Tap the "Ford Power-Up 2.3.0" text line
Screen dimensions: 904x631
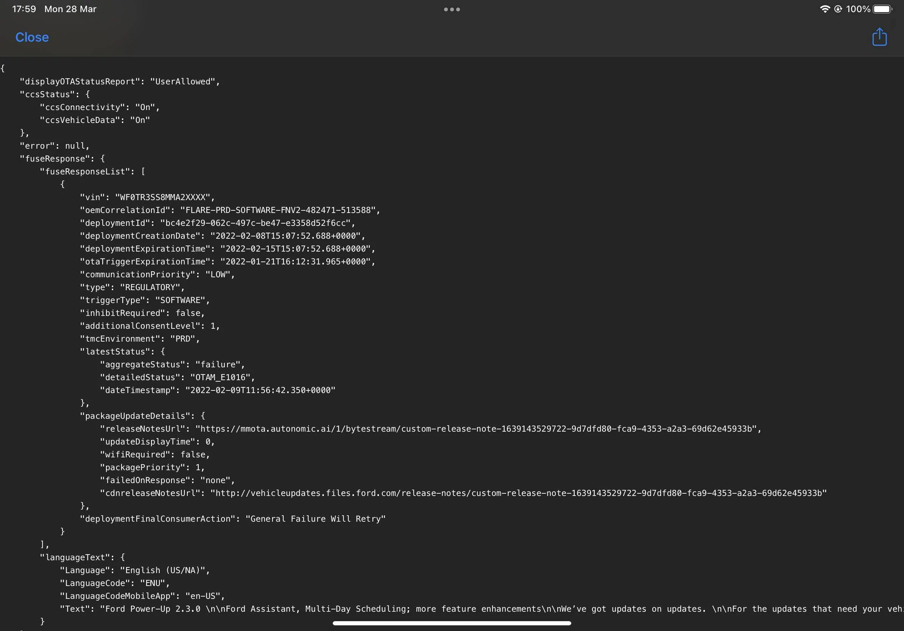[x=482, y=609]
